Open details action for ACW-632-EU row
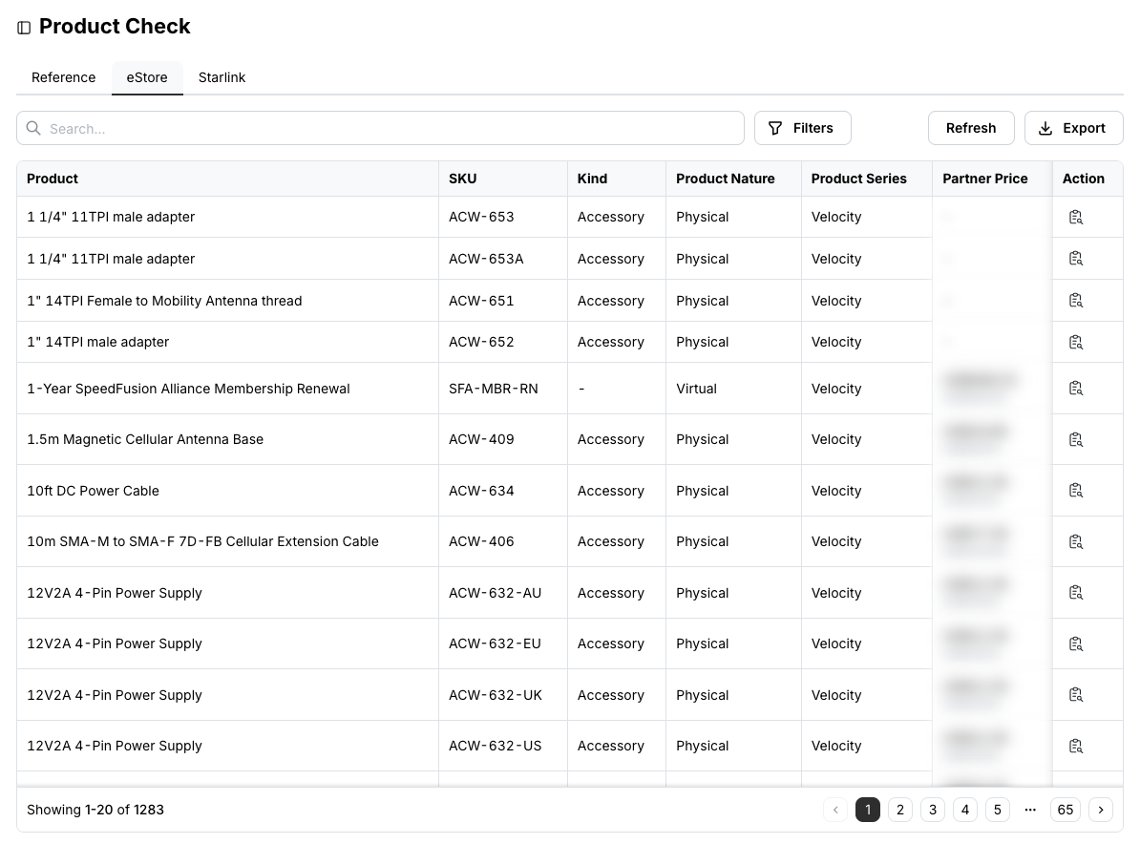The width and height of the screenshot is (1140, 844). tap(1076, 644)
